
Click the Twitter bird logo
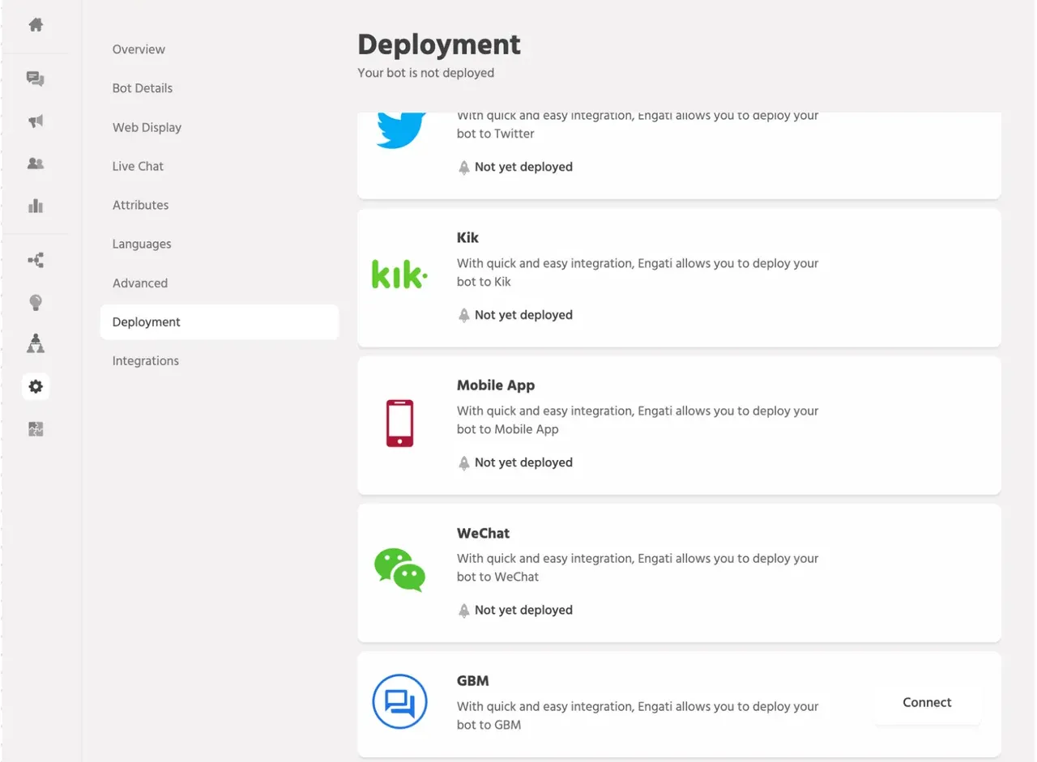(x=401, y=131)
